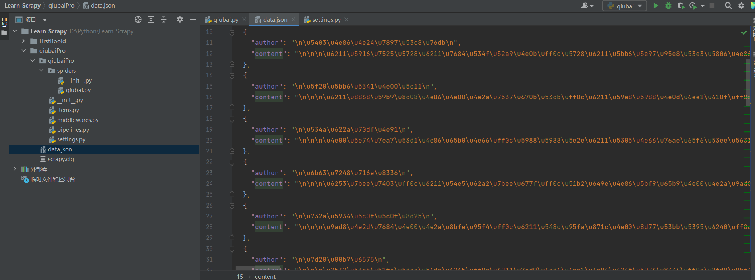Click the Stop button in toolbar
Screen dimensions: 755x280
[x=712, y=6]
